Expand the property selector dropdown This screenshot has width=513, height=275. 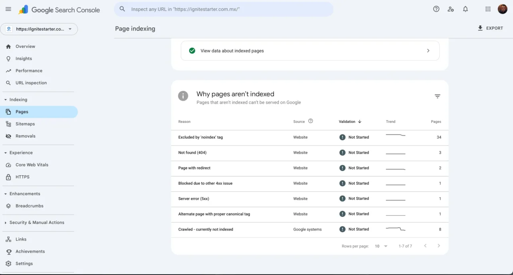[70, 29]
